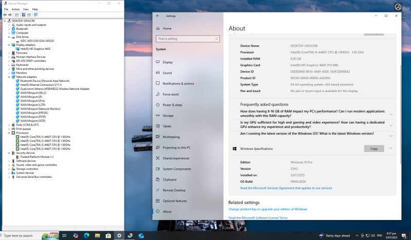Click Shared experiences icon
The image size is (411, 240).
pyautogui.click(x=158, y=158)
